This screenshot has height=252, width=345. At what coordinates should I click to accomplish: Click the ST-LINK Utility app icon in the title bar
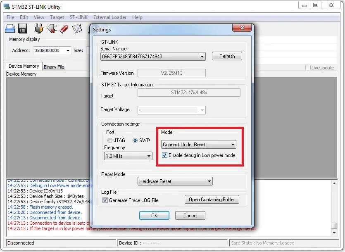click(x=7, y=6)
